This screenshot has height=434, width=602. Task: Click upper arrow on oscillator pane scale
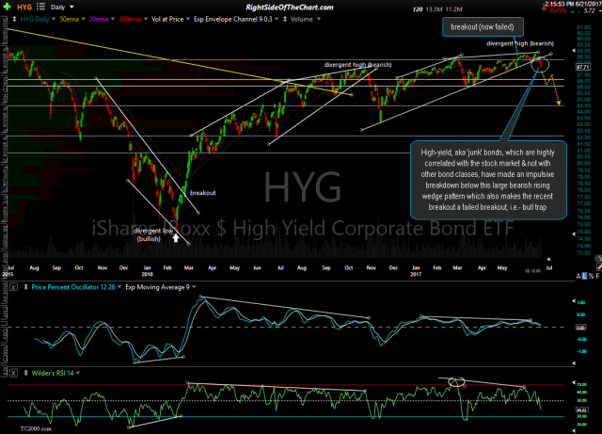574,300
